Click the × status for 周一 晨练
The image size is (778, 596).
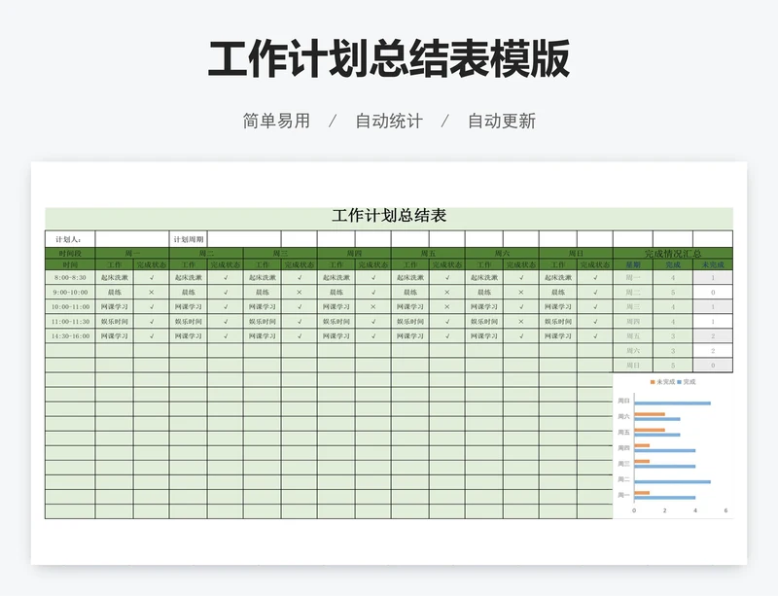[x=152, y=293]
